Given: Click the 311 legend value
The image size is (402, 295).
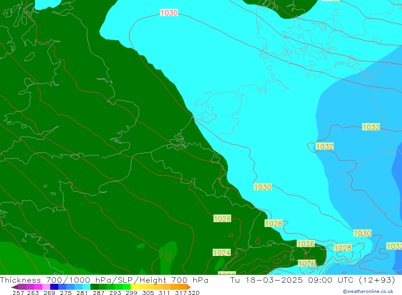Looking at the screenshot, I should pos(164,293).
